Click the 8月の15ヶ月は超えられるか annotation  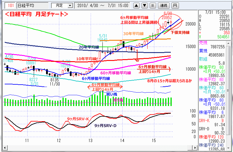tap(170, 81)
